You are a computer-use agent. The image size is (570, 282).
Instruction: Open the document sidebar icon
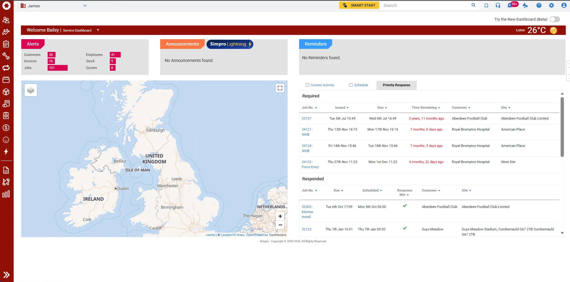point(6,170)
